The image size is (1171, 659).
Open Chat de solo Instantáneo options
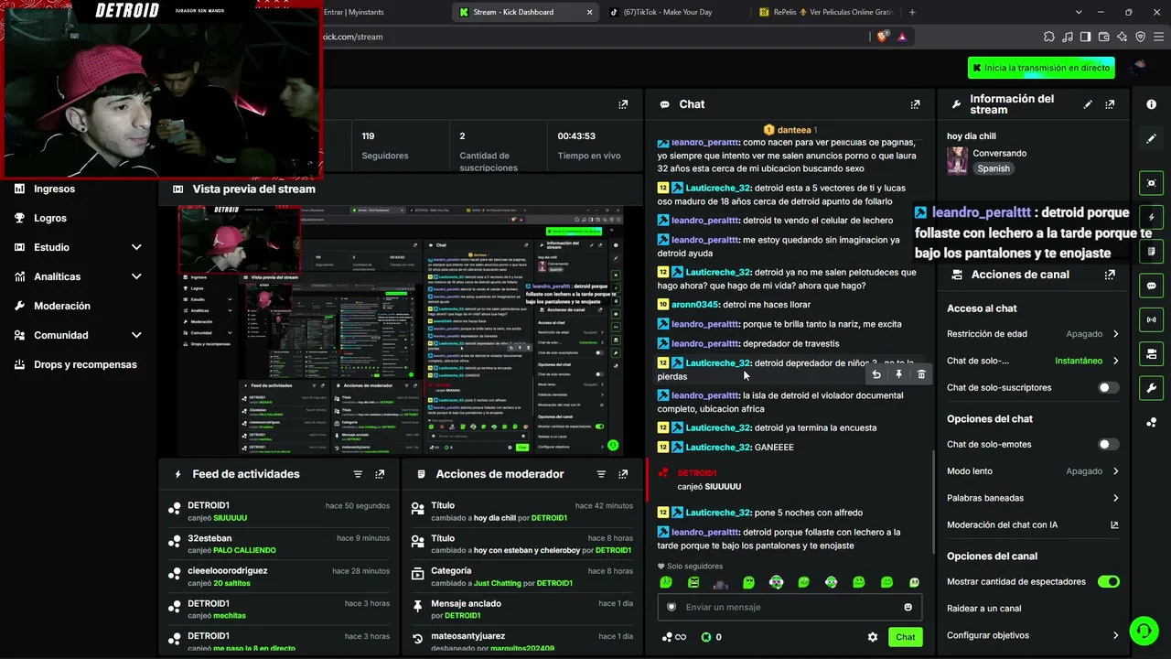[1033, 361]
